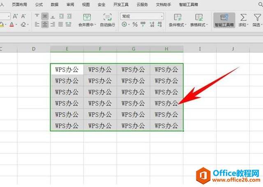Switch to the 审阅 tab
Screen dimensions: 263x187
70,5
